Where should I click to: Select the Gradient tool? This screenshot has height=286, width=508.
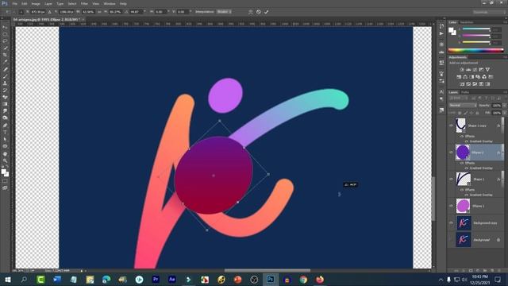[5, 104]
